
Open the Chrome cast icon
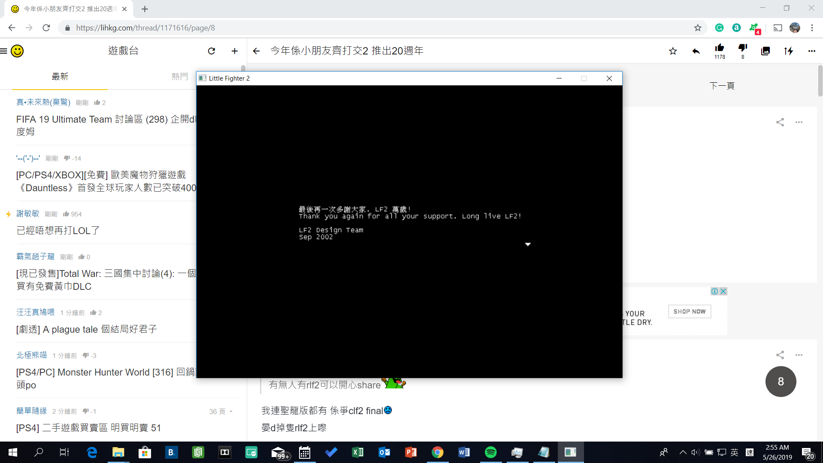778,28
